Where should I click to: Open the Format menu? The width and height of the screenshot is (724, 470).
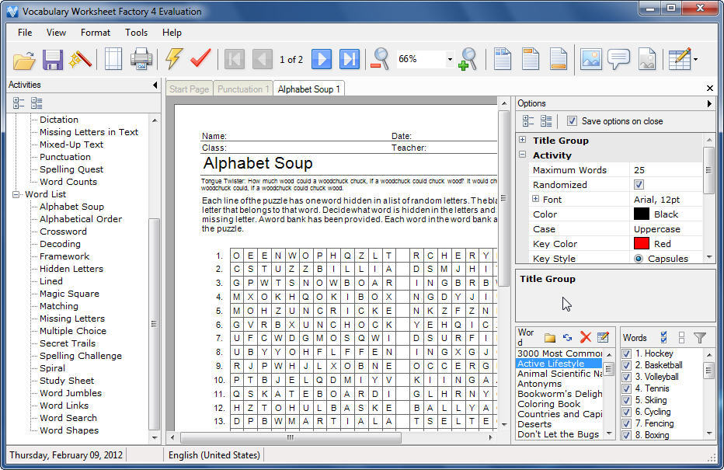[x=96, y=33]
